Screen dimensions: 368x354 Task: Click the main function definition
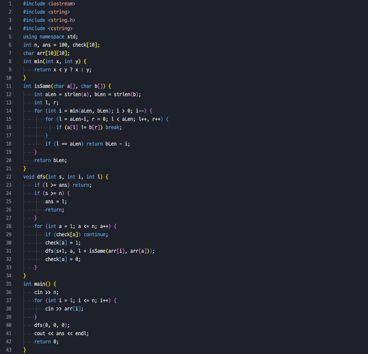point(40,284)
